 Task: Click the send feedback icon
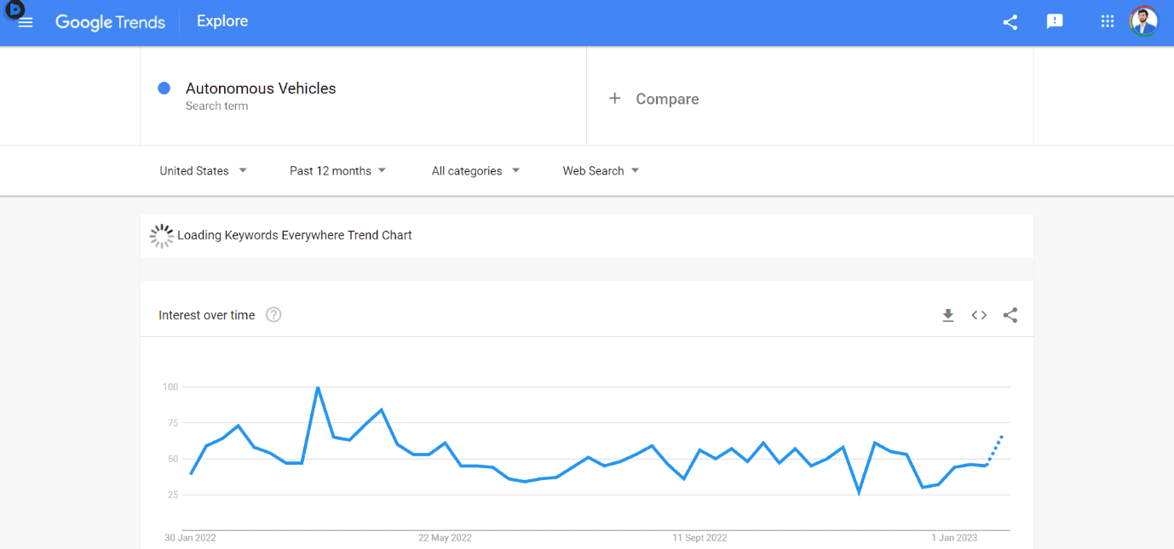1055,22
